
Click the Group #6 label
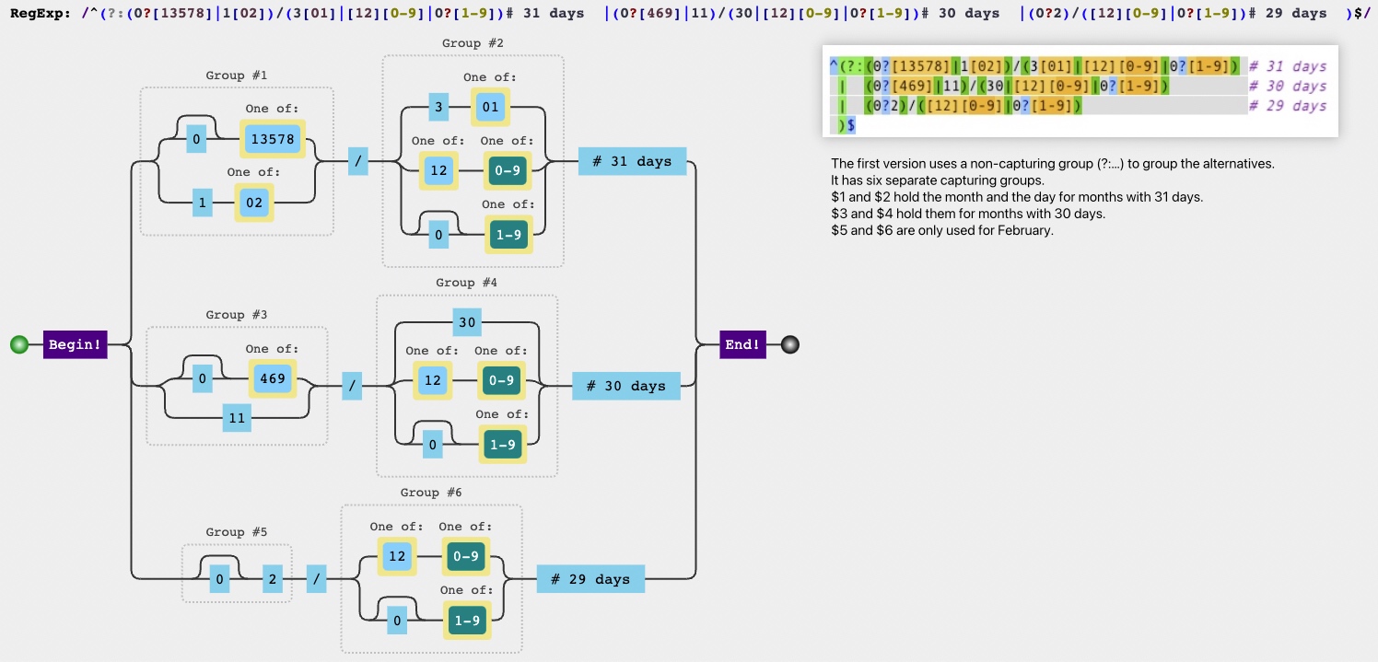point(431,493)
